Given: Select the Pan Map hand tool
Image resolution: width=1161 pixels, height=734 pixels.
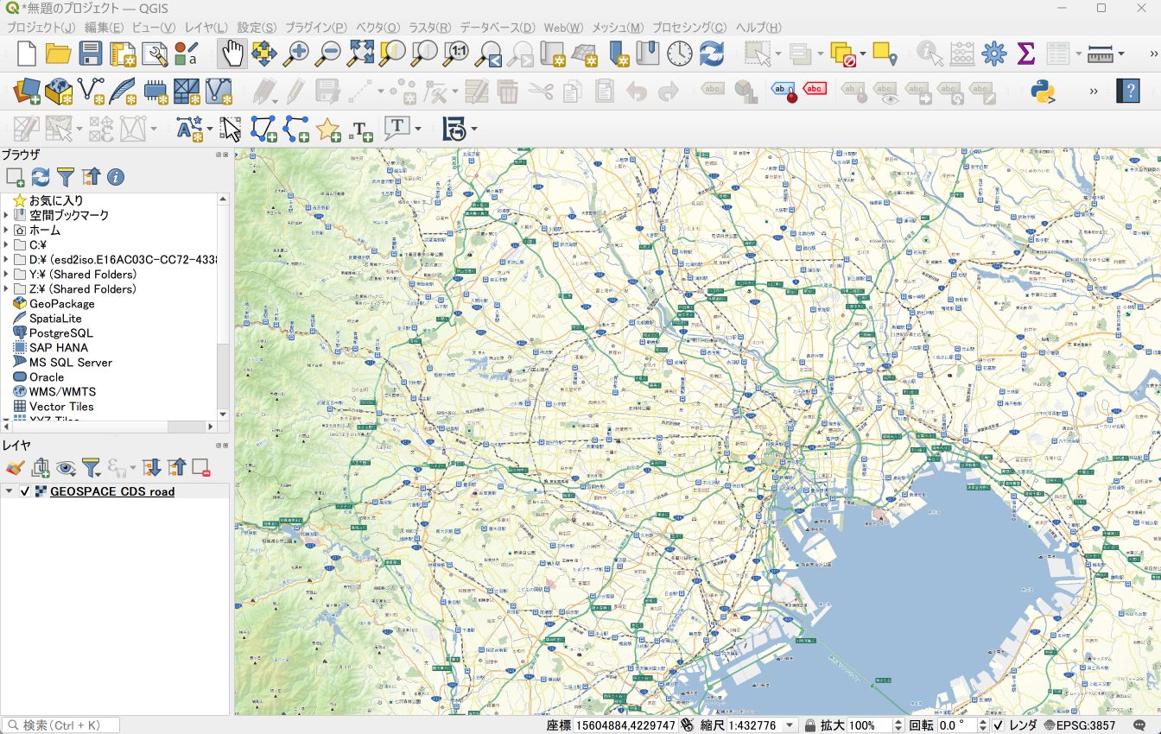Looking at the screenshot, I should [232, 54].
